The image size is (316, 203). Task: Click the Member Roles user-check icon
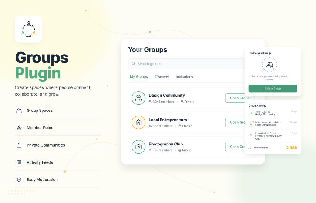19,128
